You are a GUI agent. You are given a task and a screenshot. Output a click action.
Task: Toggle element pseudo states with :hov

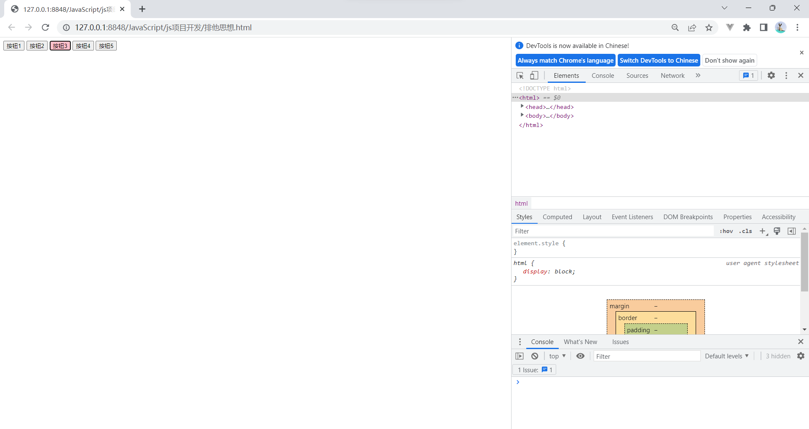[x=726, y=231]
